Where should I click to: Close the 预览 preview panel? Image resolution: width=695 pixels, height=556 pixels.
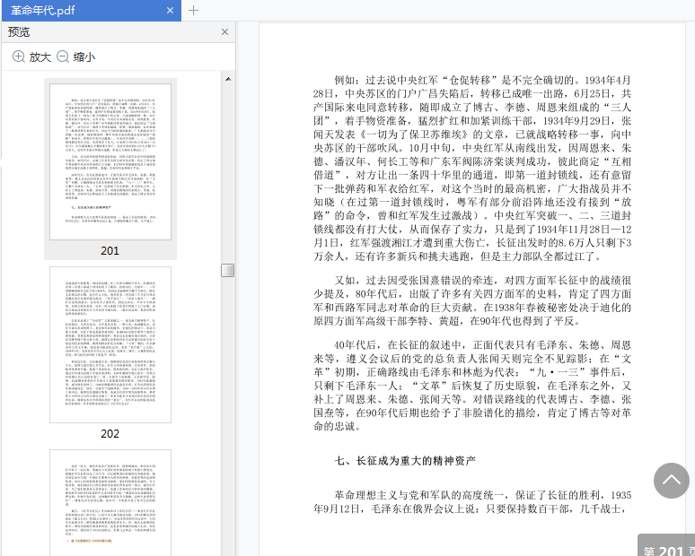point(224,32)
